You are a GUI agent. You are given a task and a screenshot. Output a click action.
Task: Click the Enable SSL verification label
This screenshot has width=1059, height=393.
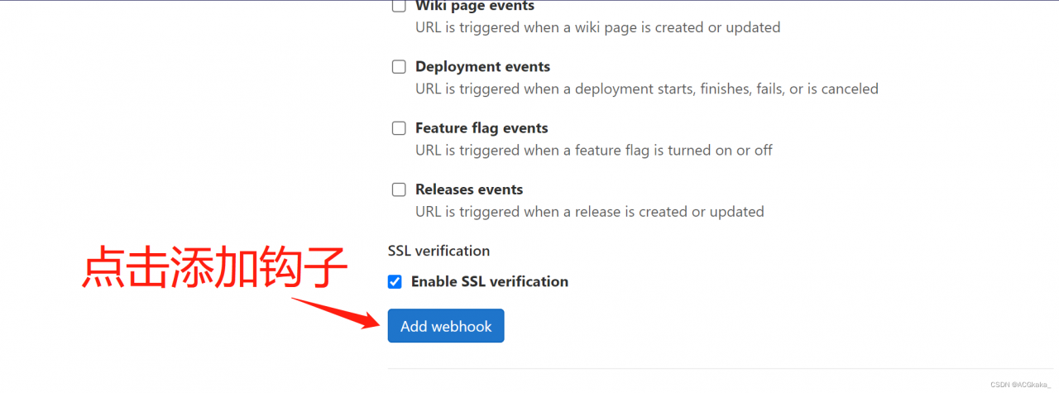[x=489, y=281]
